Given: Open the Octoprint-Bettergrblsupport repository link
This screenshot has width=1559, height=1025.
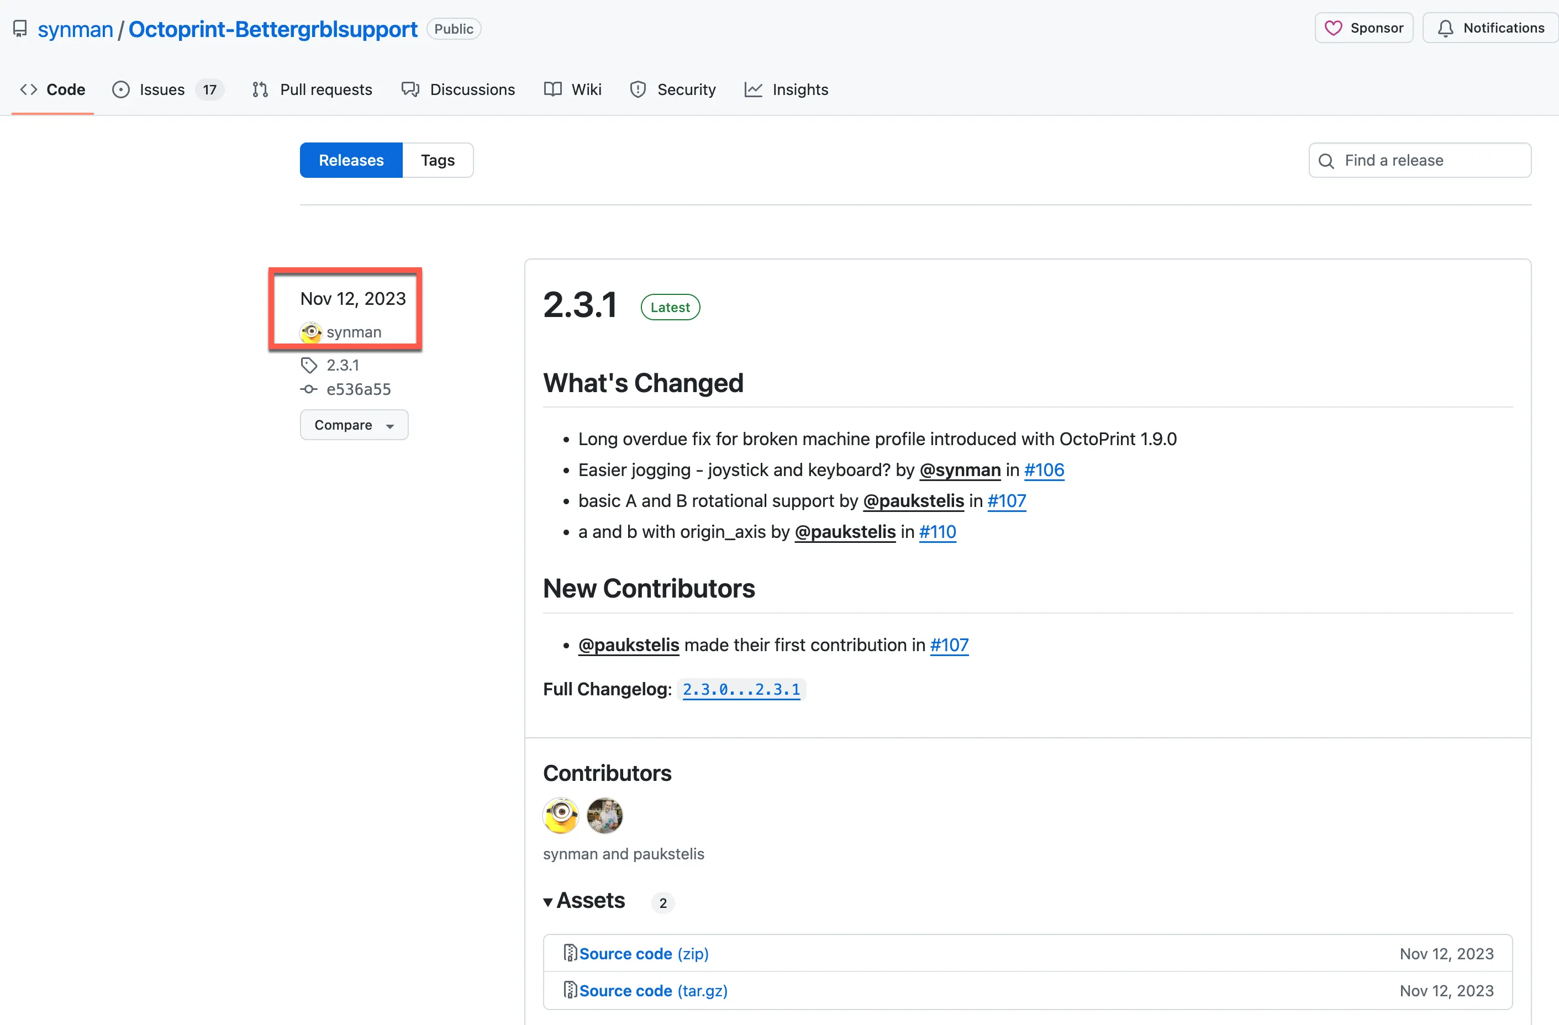Looking at the screenshot, I should point(272,29).
